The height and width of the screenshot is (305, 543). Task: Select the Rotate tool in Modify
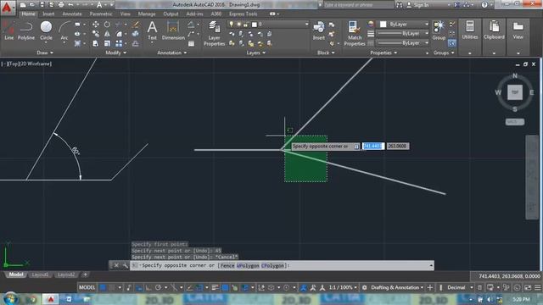pos(107,25)
